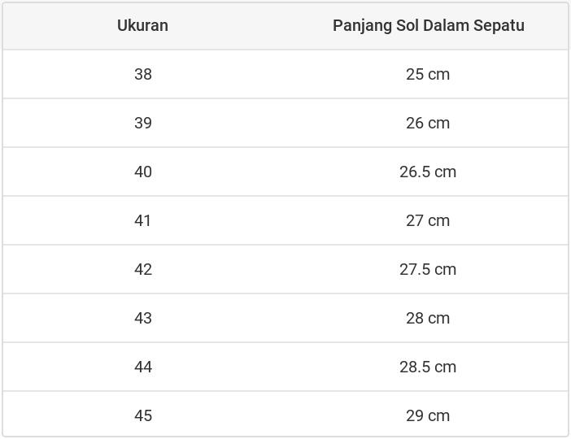Click the 29 cm insole length
The image size is (571, 439).
(428, 415)
